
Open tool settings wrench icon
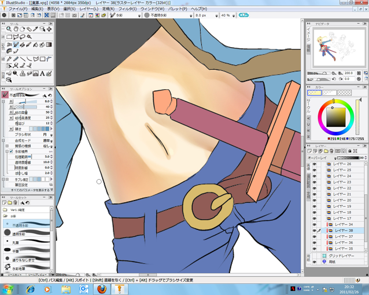pos(44,95)
